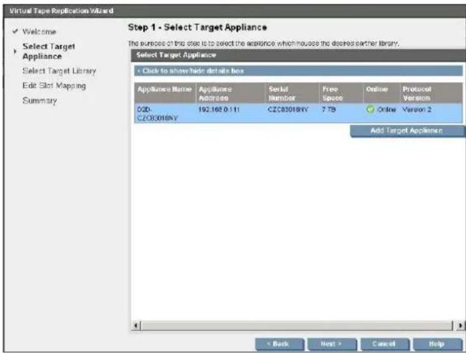The width and height of the screenshot is (466, 353).
Task: Click Step 1 - Select Target Appliance heading
Action: point(197,27)
